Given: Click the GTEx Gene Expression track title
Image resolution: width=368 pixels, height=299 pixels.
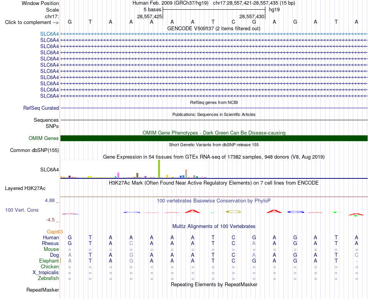Looking at the screenshot, I should [x=214, y=157].
